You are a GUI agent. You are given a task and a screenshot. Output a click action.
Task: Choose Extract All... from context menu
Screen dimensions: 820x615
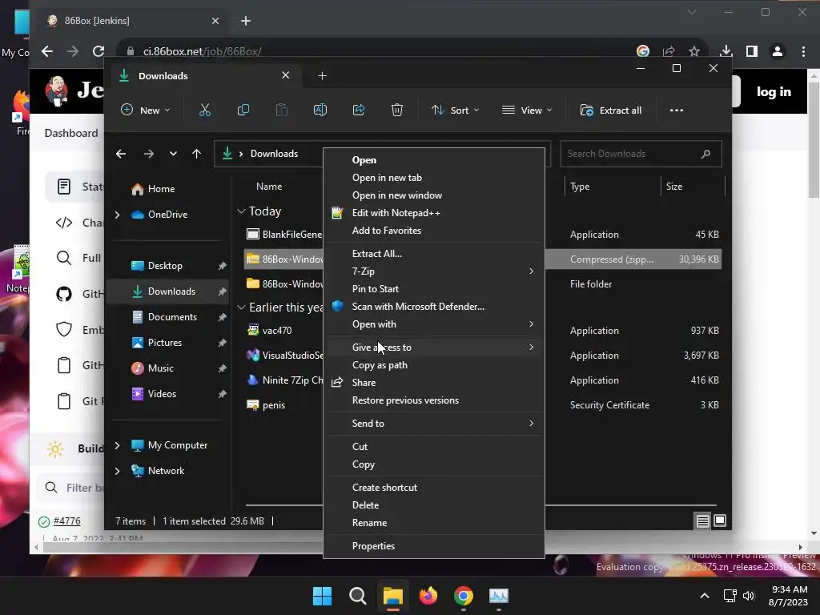pyautogui.click(x=377, y=254)
